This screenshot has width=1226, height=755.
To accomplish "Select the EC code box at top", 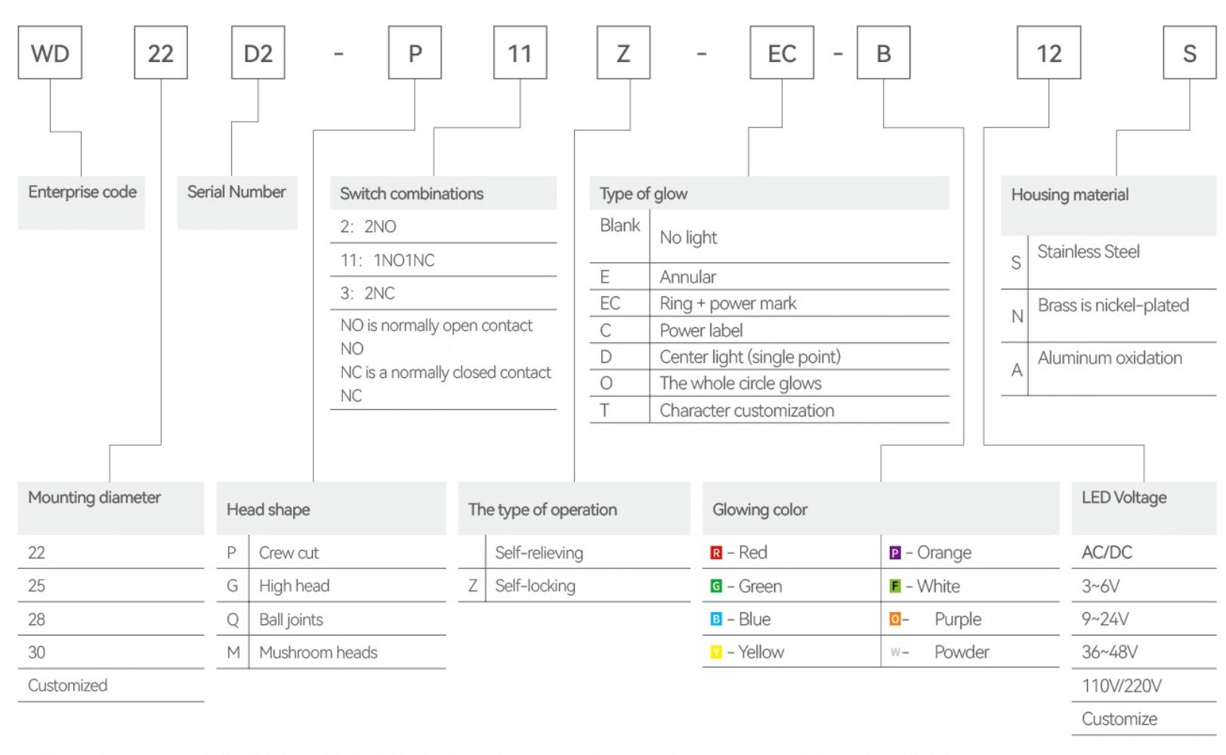I will [x=782, y=53].
